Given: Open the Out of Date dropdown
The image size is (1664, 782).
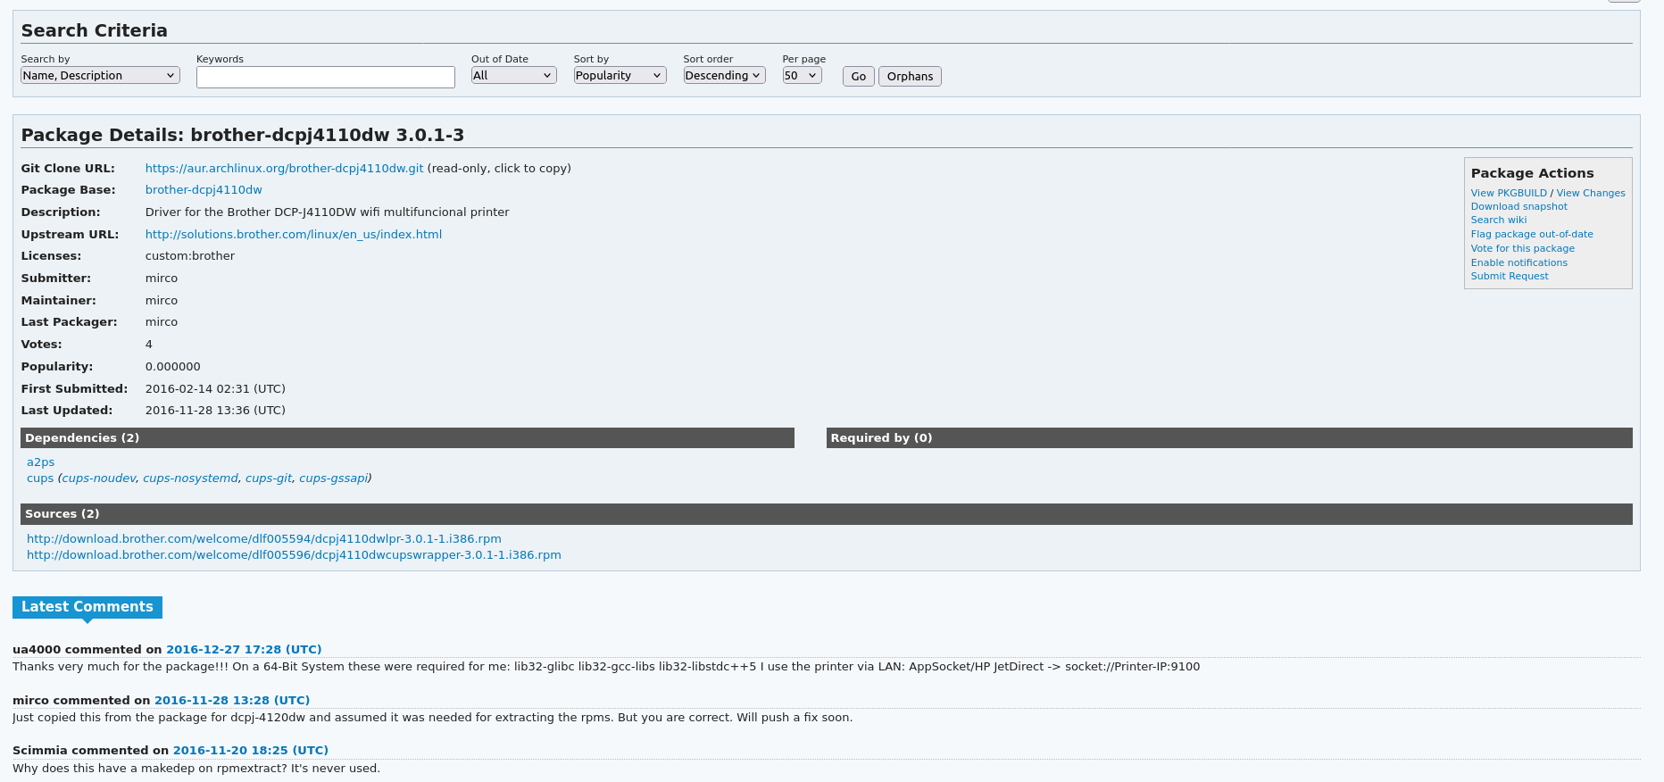Looking at the screenshot, I should point(514,76).
